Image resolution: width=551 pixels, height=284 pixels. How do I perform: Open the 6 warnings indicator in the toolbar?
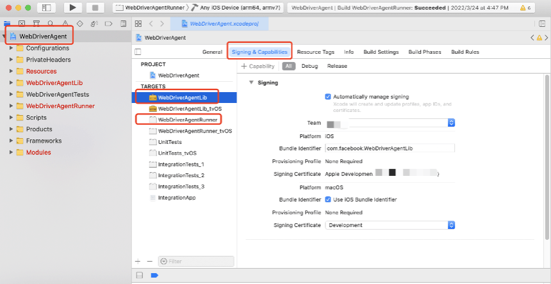[525, 8]
